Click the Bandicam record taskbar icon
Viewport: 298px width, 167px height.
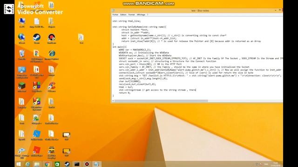[87, 164]
